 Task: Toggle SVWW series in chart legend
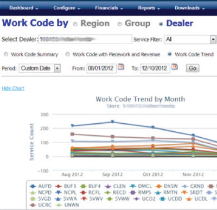118,199
